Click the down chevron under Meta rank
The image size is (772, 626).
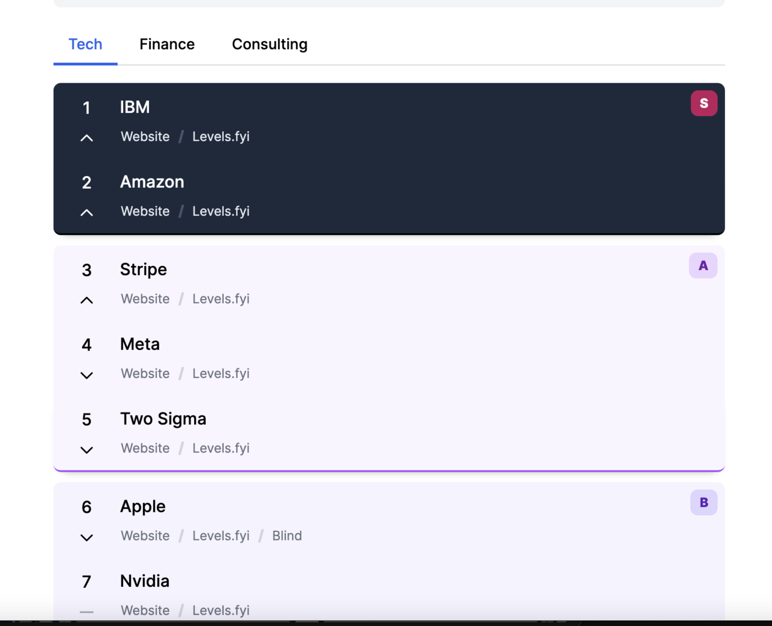87,375
